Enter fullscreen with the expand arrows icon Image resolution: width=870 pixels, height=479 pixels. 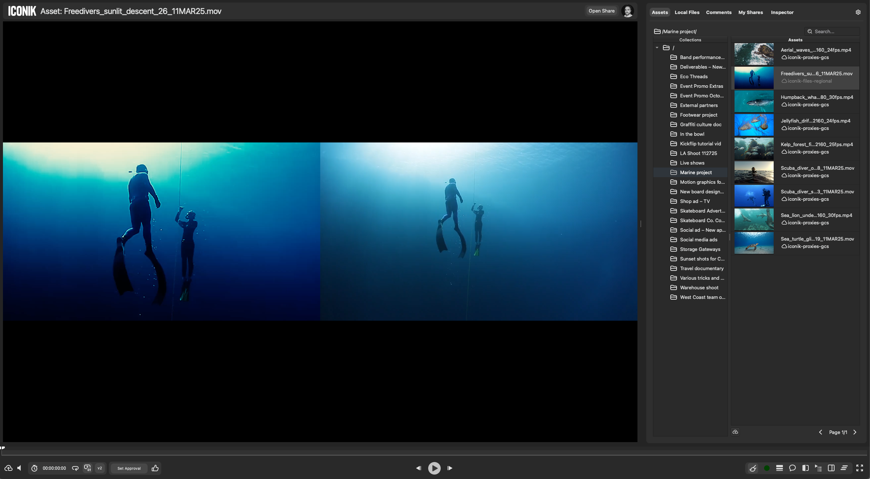pos(859,468)
